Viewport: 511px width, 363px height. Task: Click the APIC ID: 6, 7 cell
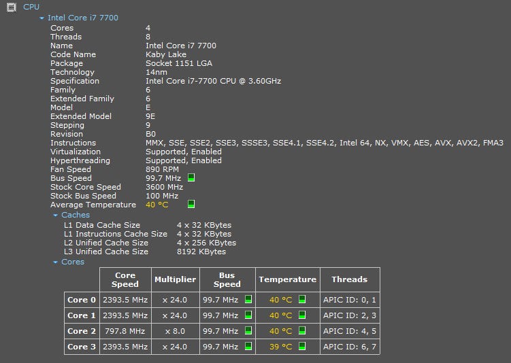point(350,347)
